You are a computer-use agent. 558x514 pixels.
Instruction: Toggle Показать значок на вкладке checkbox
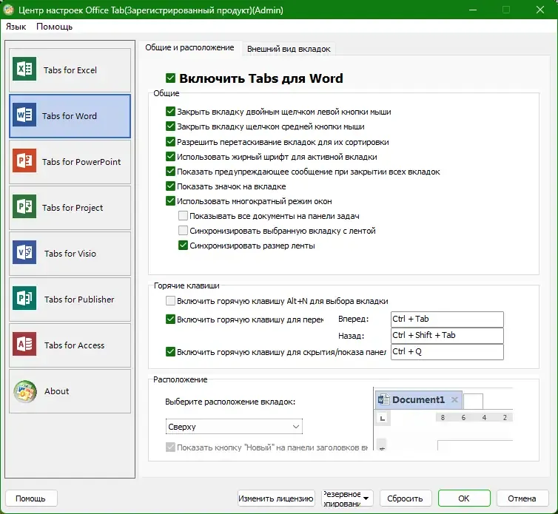point(170,186)
